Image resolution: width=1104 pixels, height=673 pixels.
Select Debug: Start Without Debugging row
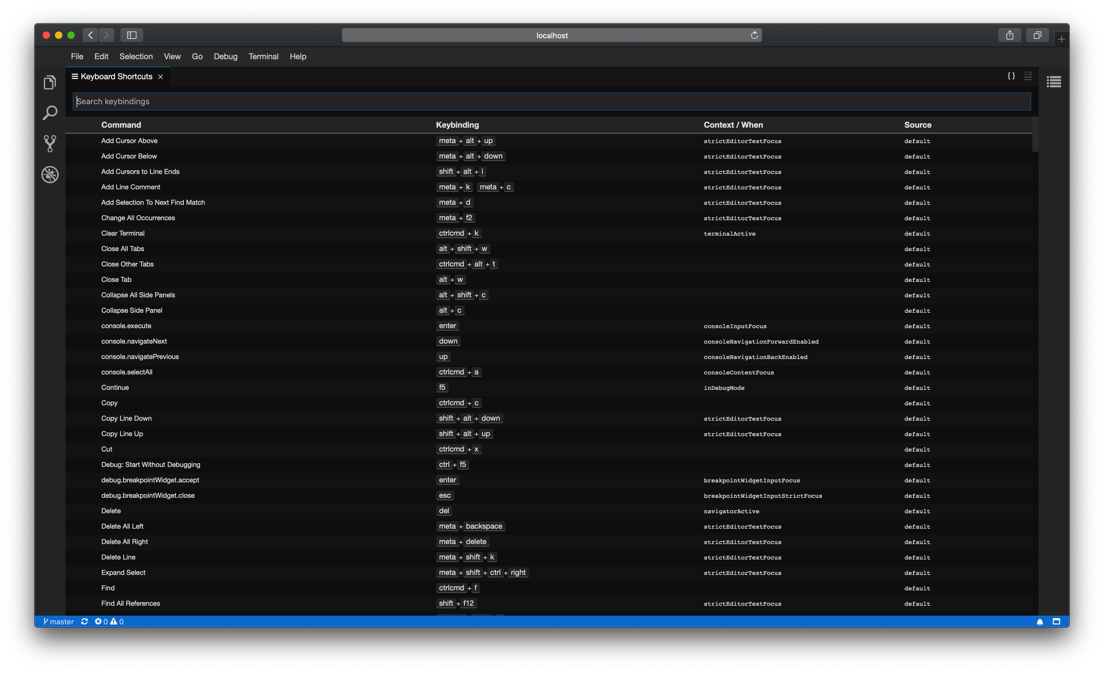548,465
